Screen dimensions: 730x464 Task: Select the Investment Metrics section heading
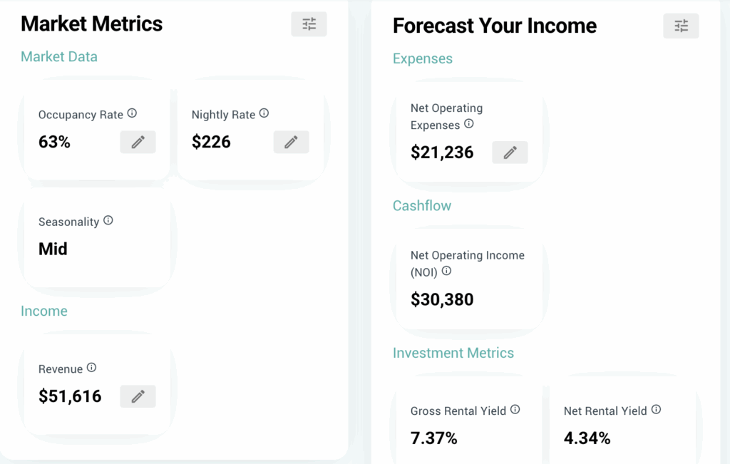pyautogui.click(x=453, y=353)
